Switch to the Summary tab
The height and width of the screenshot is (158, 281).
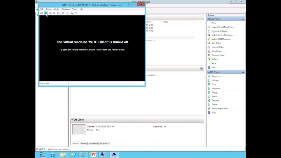pos(75,144)
